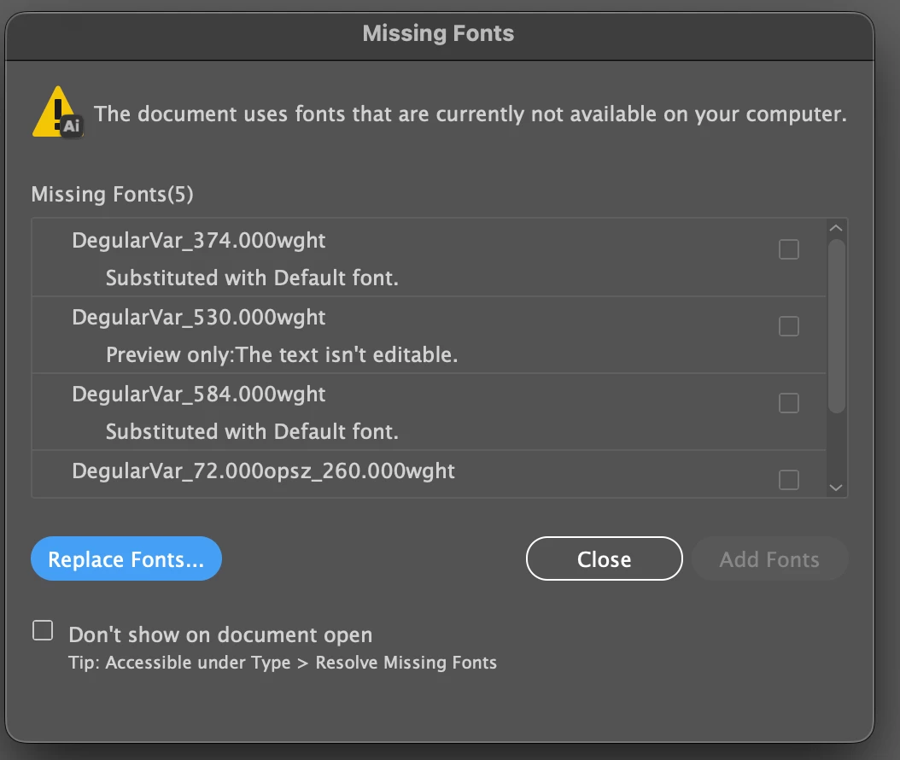
Task: Select checkbox beside DegularVar_72.000opsz_260.000wght
Action: (789, 479)
